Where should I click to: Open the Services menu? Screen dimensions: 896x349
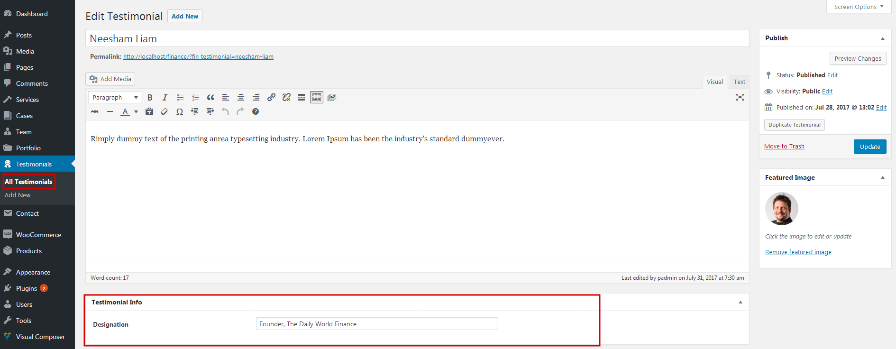click(37, 100)
